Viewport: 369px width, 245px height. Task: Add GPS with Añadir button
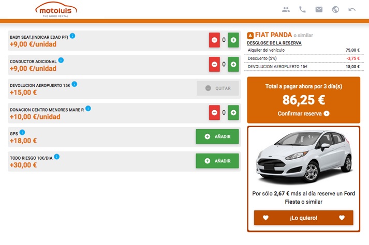point(217,136)
